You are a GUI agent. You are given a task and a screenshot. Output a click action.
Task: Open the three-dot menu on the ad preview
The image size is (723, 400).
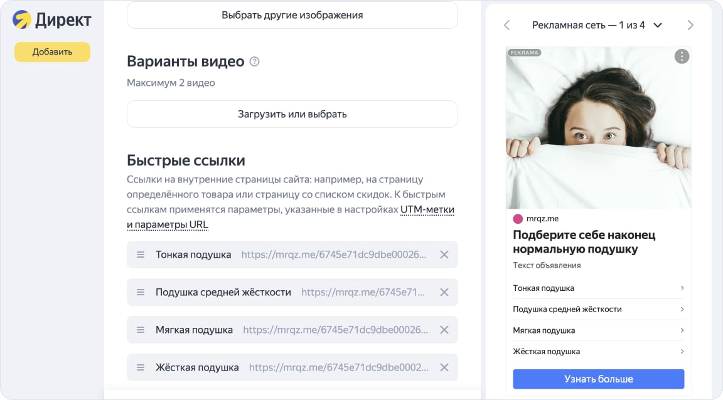[x=682, y=56]
